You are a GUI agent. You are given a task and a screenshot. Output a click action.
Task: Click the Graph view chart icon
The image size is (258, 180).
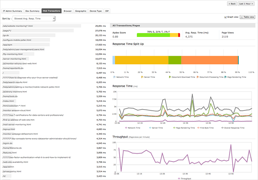click(x=226, y=17)
